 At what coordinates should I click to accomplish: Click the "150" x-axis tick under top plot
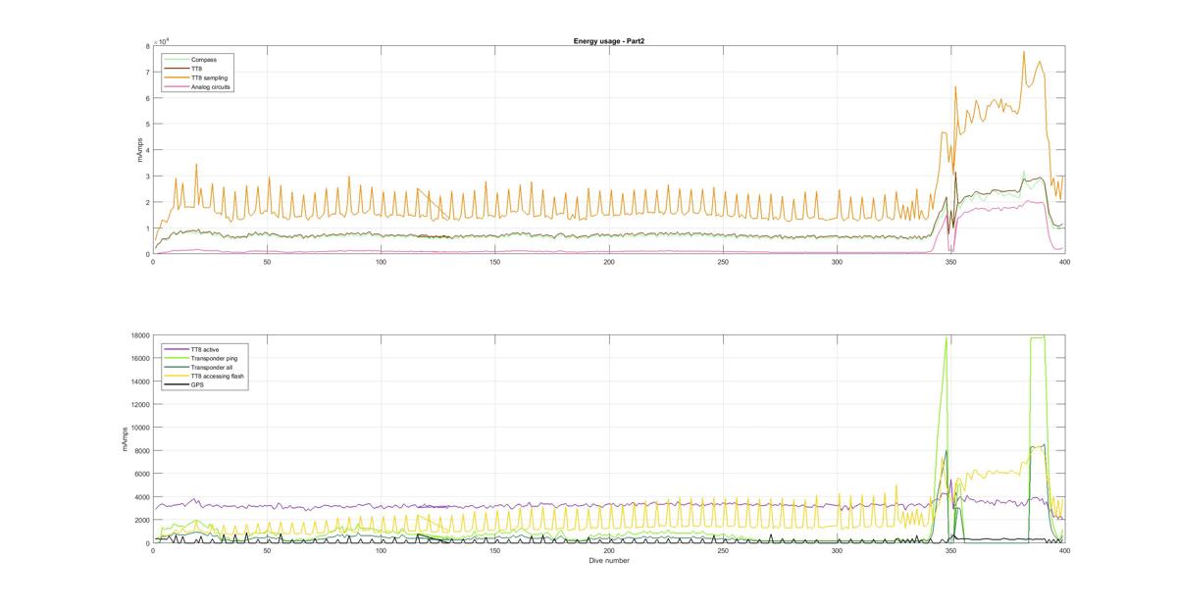[x=494, y=262]
